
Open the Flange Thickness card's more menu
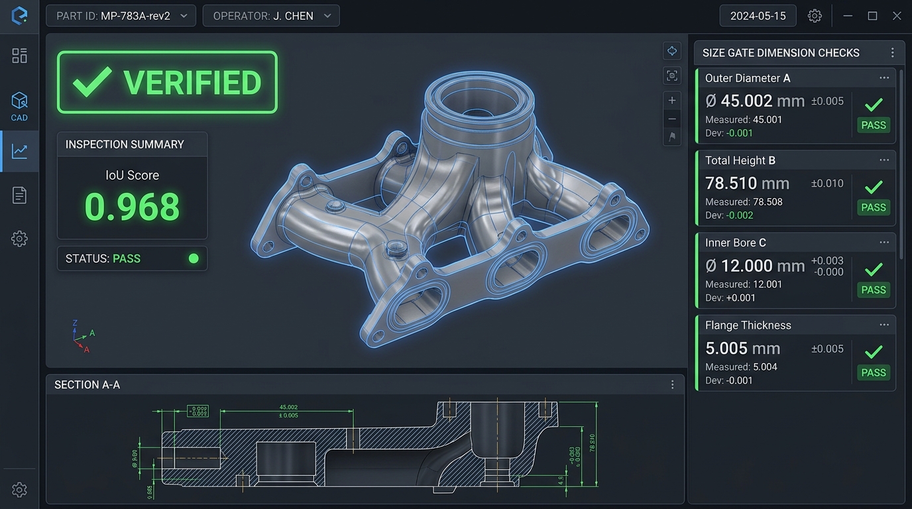(x=884, y=325)
